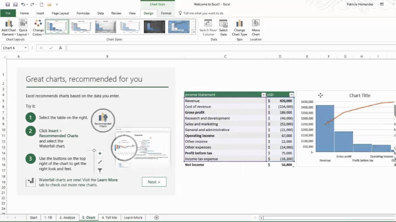Open the Home ribbon tab
Screen dimensions: 396x222
(x=24, y=13)
